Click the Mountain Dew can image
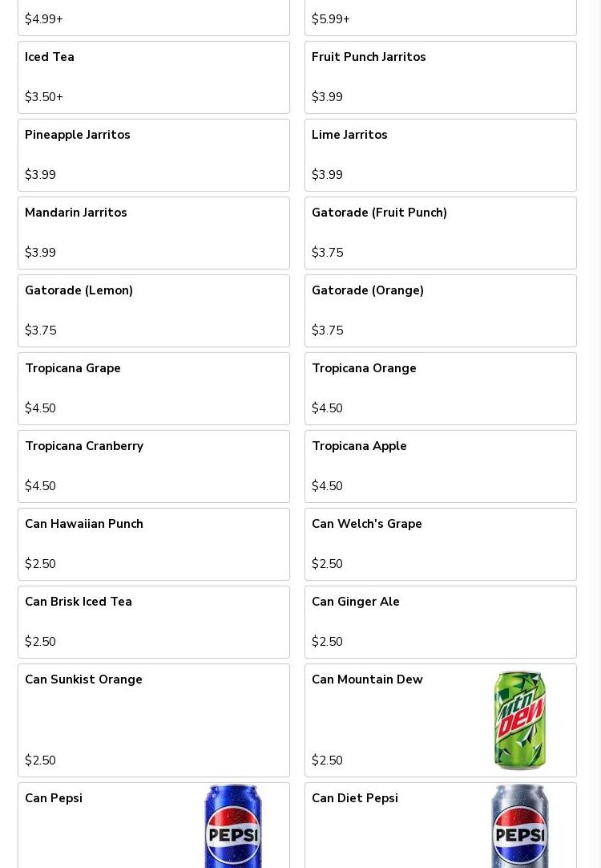This screenshot has width=601, height=868. tap(519, 720)
